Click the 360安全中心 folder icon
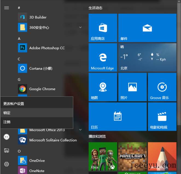Image resolution: width=181 pixels, height=174 pixels. (22, 27)
